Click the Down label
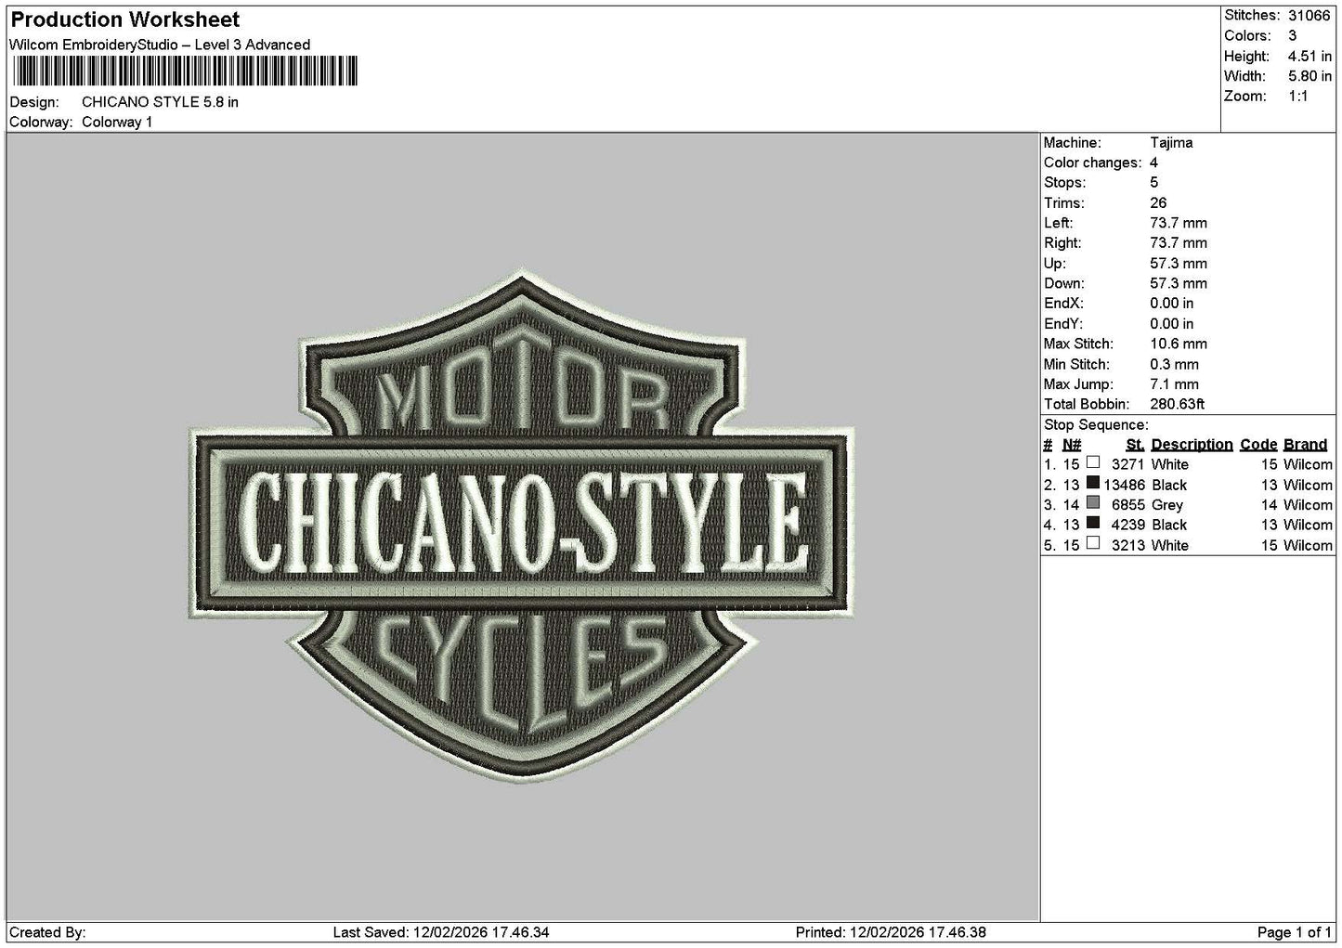This screenshot has height=948, width=1342. [x=1064, y=283]
